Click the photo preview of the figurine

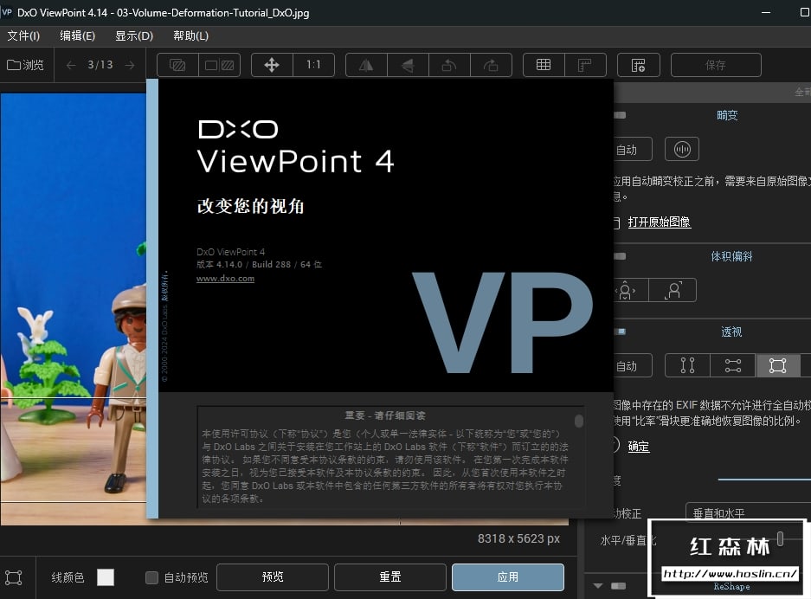[x=73, y=308]
